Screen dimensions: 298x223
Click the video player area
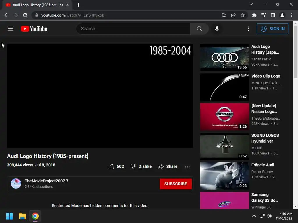coord(100,96)
